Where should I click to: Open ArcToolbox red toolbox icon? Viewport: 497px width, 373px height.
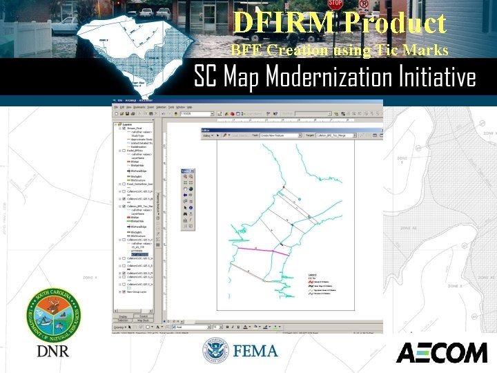pos(232,113)
